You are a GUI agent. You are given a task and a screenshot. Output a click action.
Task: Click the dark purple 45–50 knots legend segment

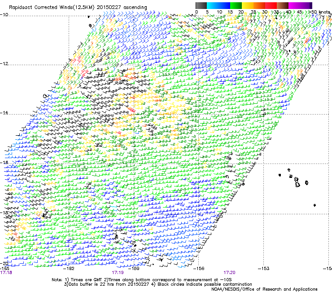tap(306, 5)
